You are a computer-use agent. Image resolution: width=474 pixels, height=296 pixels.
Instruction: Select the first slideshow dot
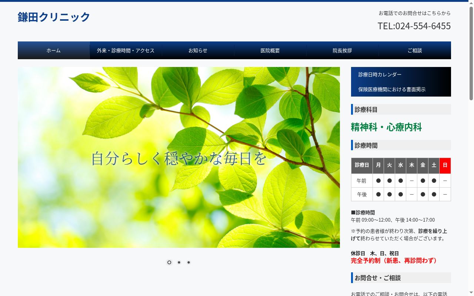[x=169, y=262]
